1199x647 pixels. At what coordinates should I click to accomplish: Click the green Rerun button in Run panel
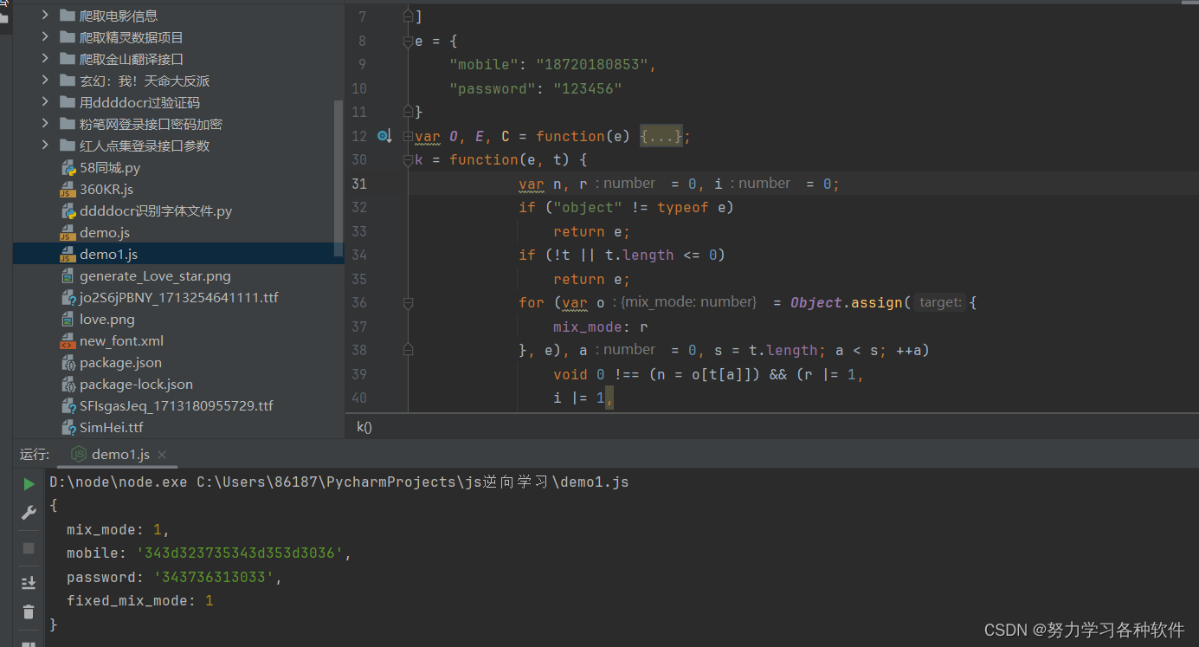click(x=29, y=483)
